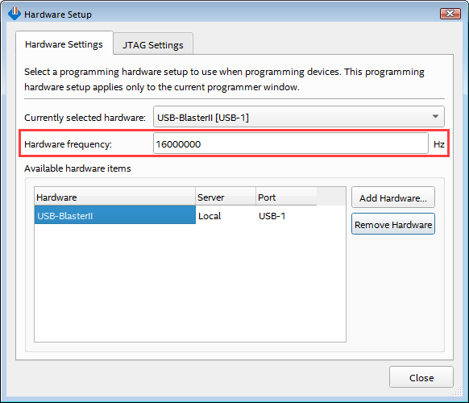The width and height of the screenshot is (469, 403).
Task: Close the Hardware Setup dialog with X
Action: point(450,14)
